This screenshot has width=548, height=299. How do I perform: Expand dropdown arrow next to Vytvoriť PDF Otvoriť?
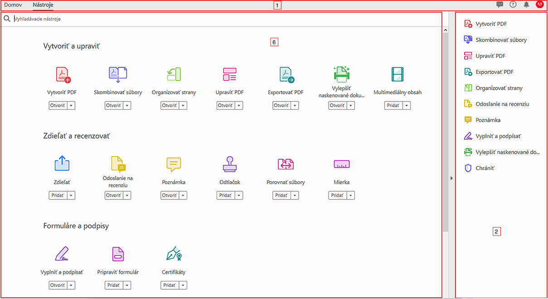click(71, 106)
